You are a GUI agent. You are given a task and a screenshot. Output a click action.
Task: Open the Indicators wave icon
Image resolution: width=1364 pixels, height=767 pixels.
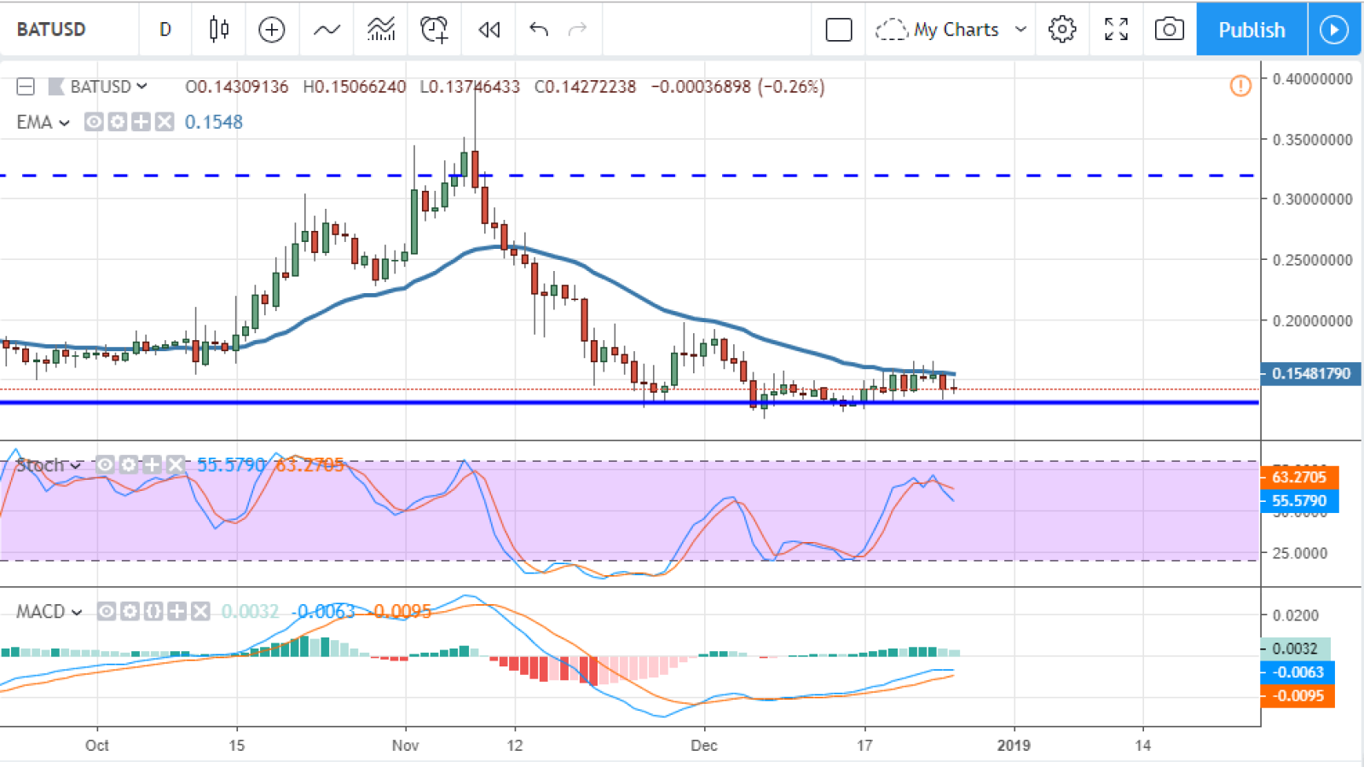tap(327, 30)
